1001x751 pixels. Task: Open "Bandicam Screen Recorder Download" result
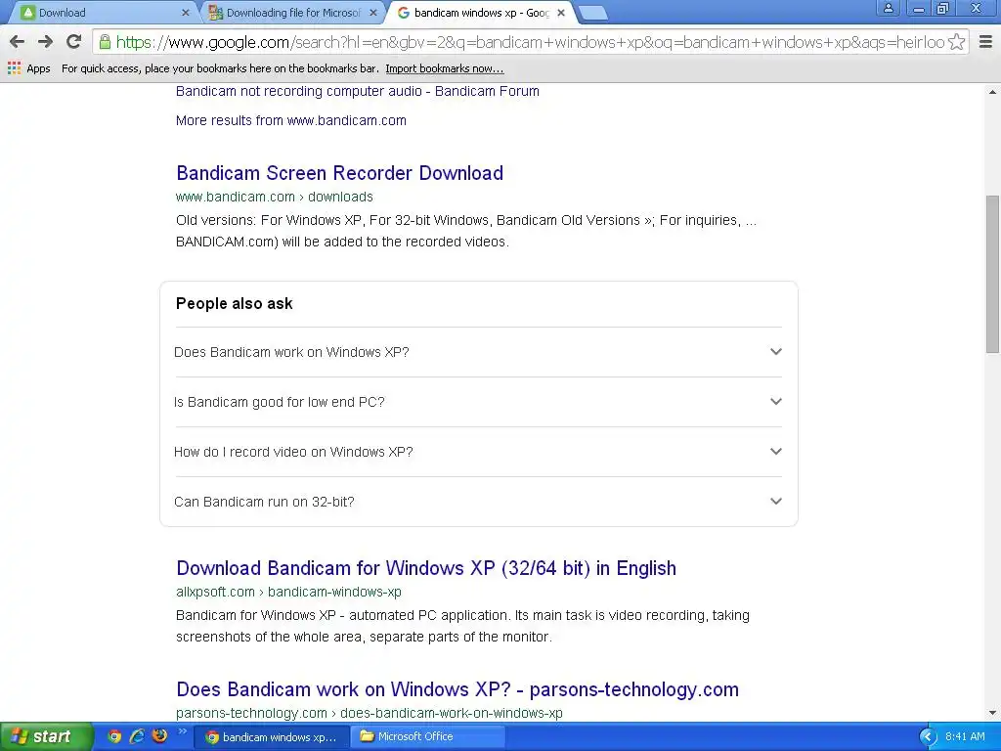point(339,173)
